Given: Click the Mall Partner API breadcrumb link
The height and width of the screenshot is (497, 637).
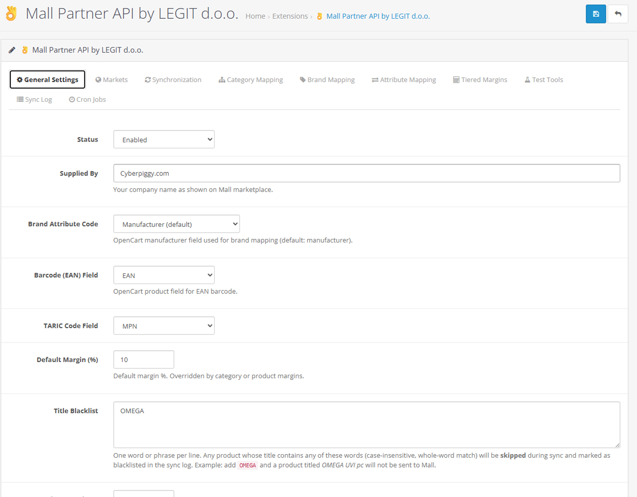Looking at the screenshot, I should [x=378, y=16].
